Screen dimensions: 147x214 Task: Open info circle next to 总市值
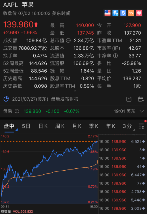[x=68, y=41]
